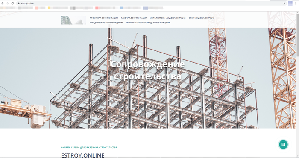Viewport: 299px width, 158px height.
Task: Go back to the previous page
Action: [x=3, y=3]
